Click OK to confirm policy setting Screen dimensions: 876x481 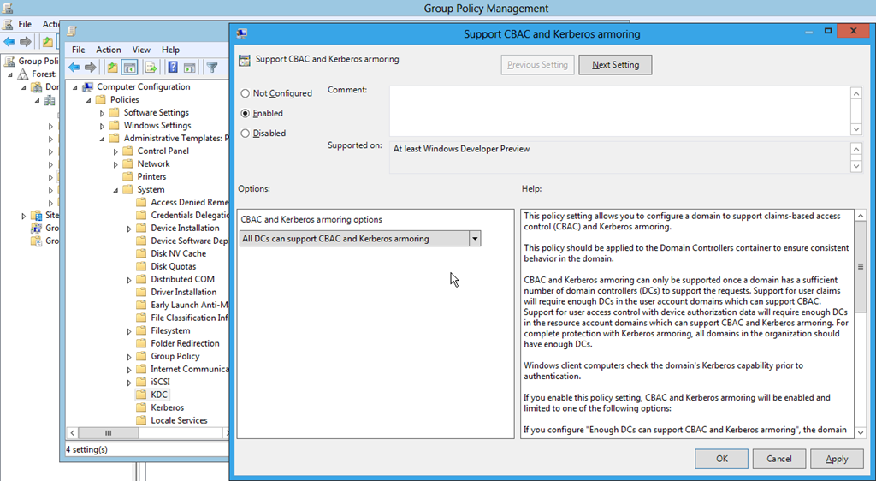coord(722,459)
